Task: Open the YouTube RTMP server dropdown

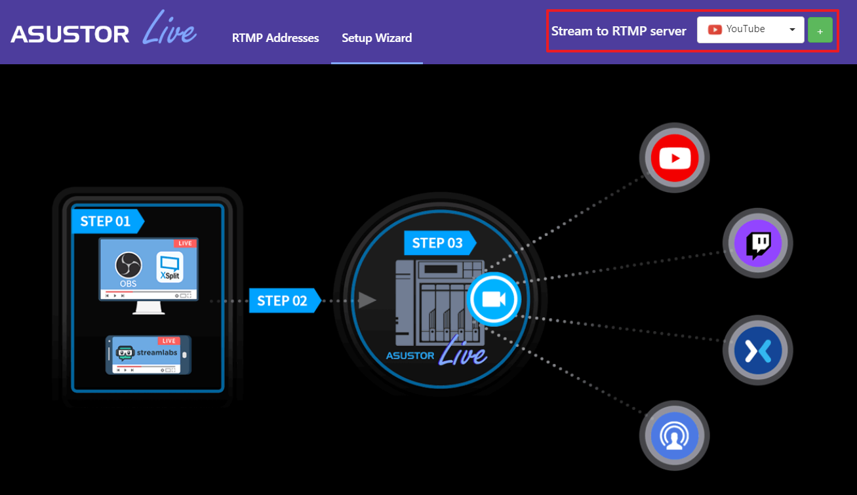Action: tap(751, 30)
